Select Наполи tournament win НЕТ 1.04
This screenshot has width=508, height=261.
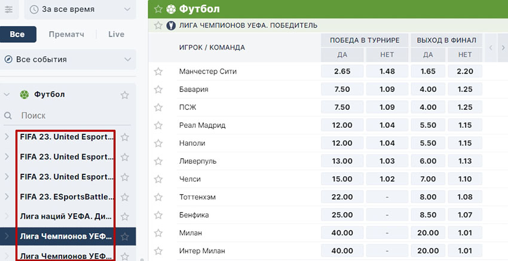click(387, 143)
